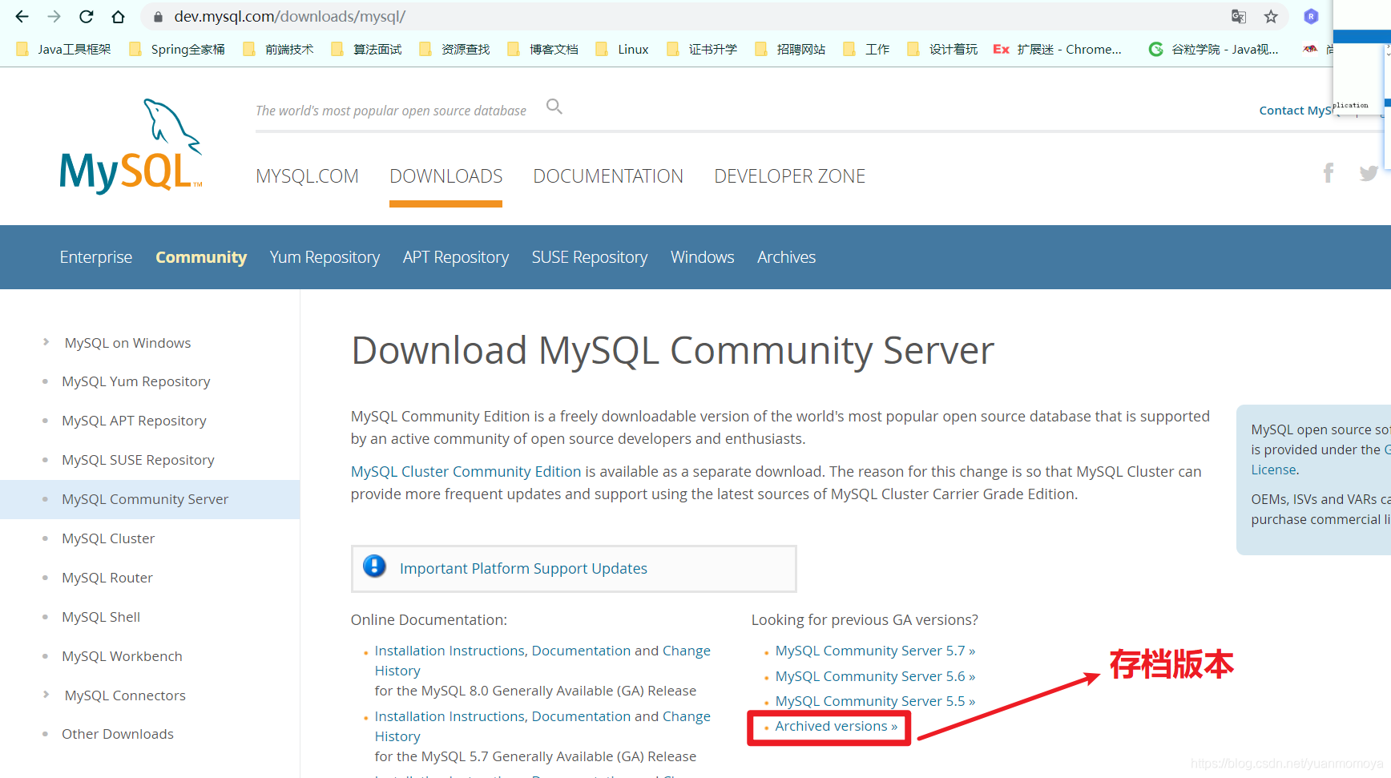Switch to the Enterprise sub-menu tab
Viewport: 1391px width, 778px height.
pyautogui.click(x=95, y=257)
